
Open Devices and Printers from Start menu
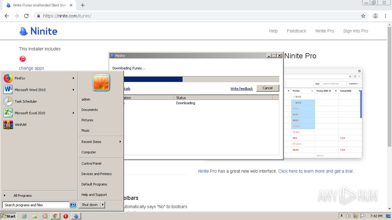96,174
